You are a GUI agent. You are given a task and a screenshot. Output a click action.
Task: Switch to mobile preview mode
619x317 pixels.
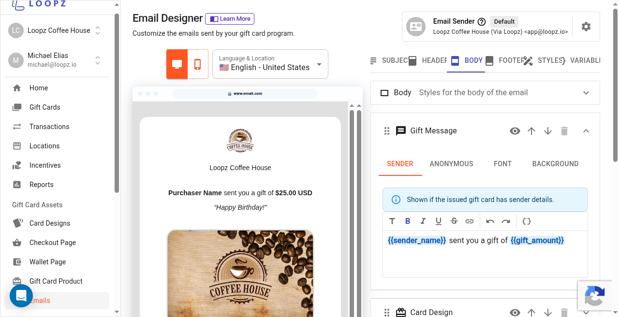(198, 64)
